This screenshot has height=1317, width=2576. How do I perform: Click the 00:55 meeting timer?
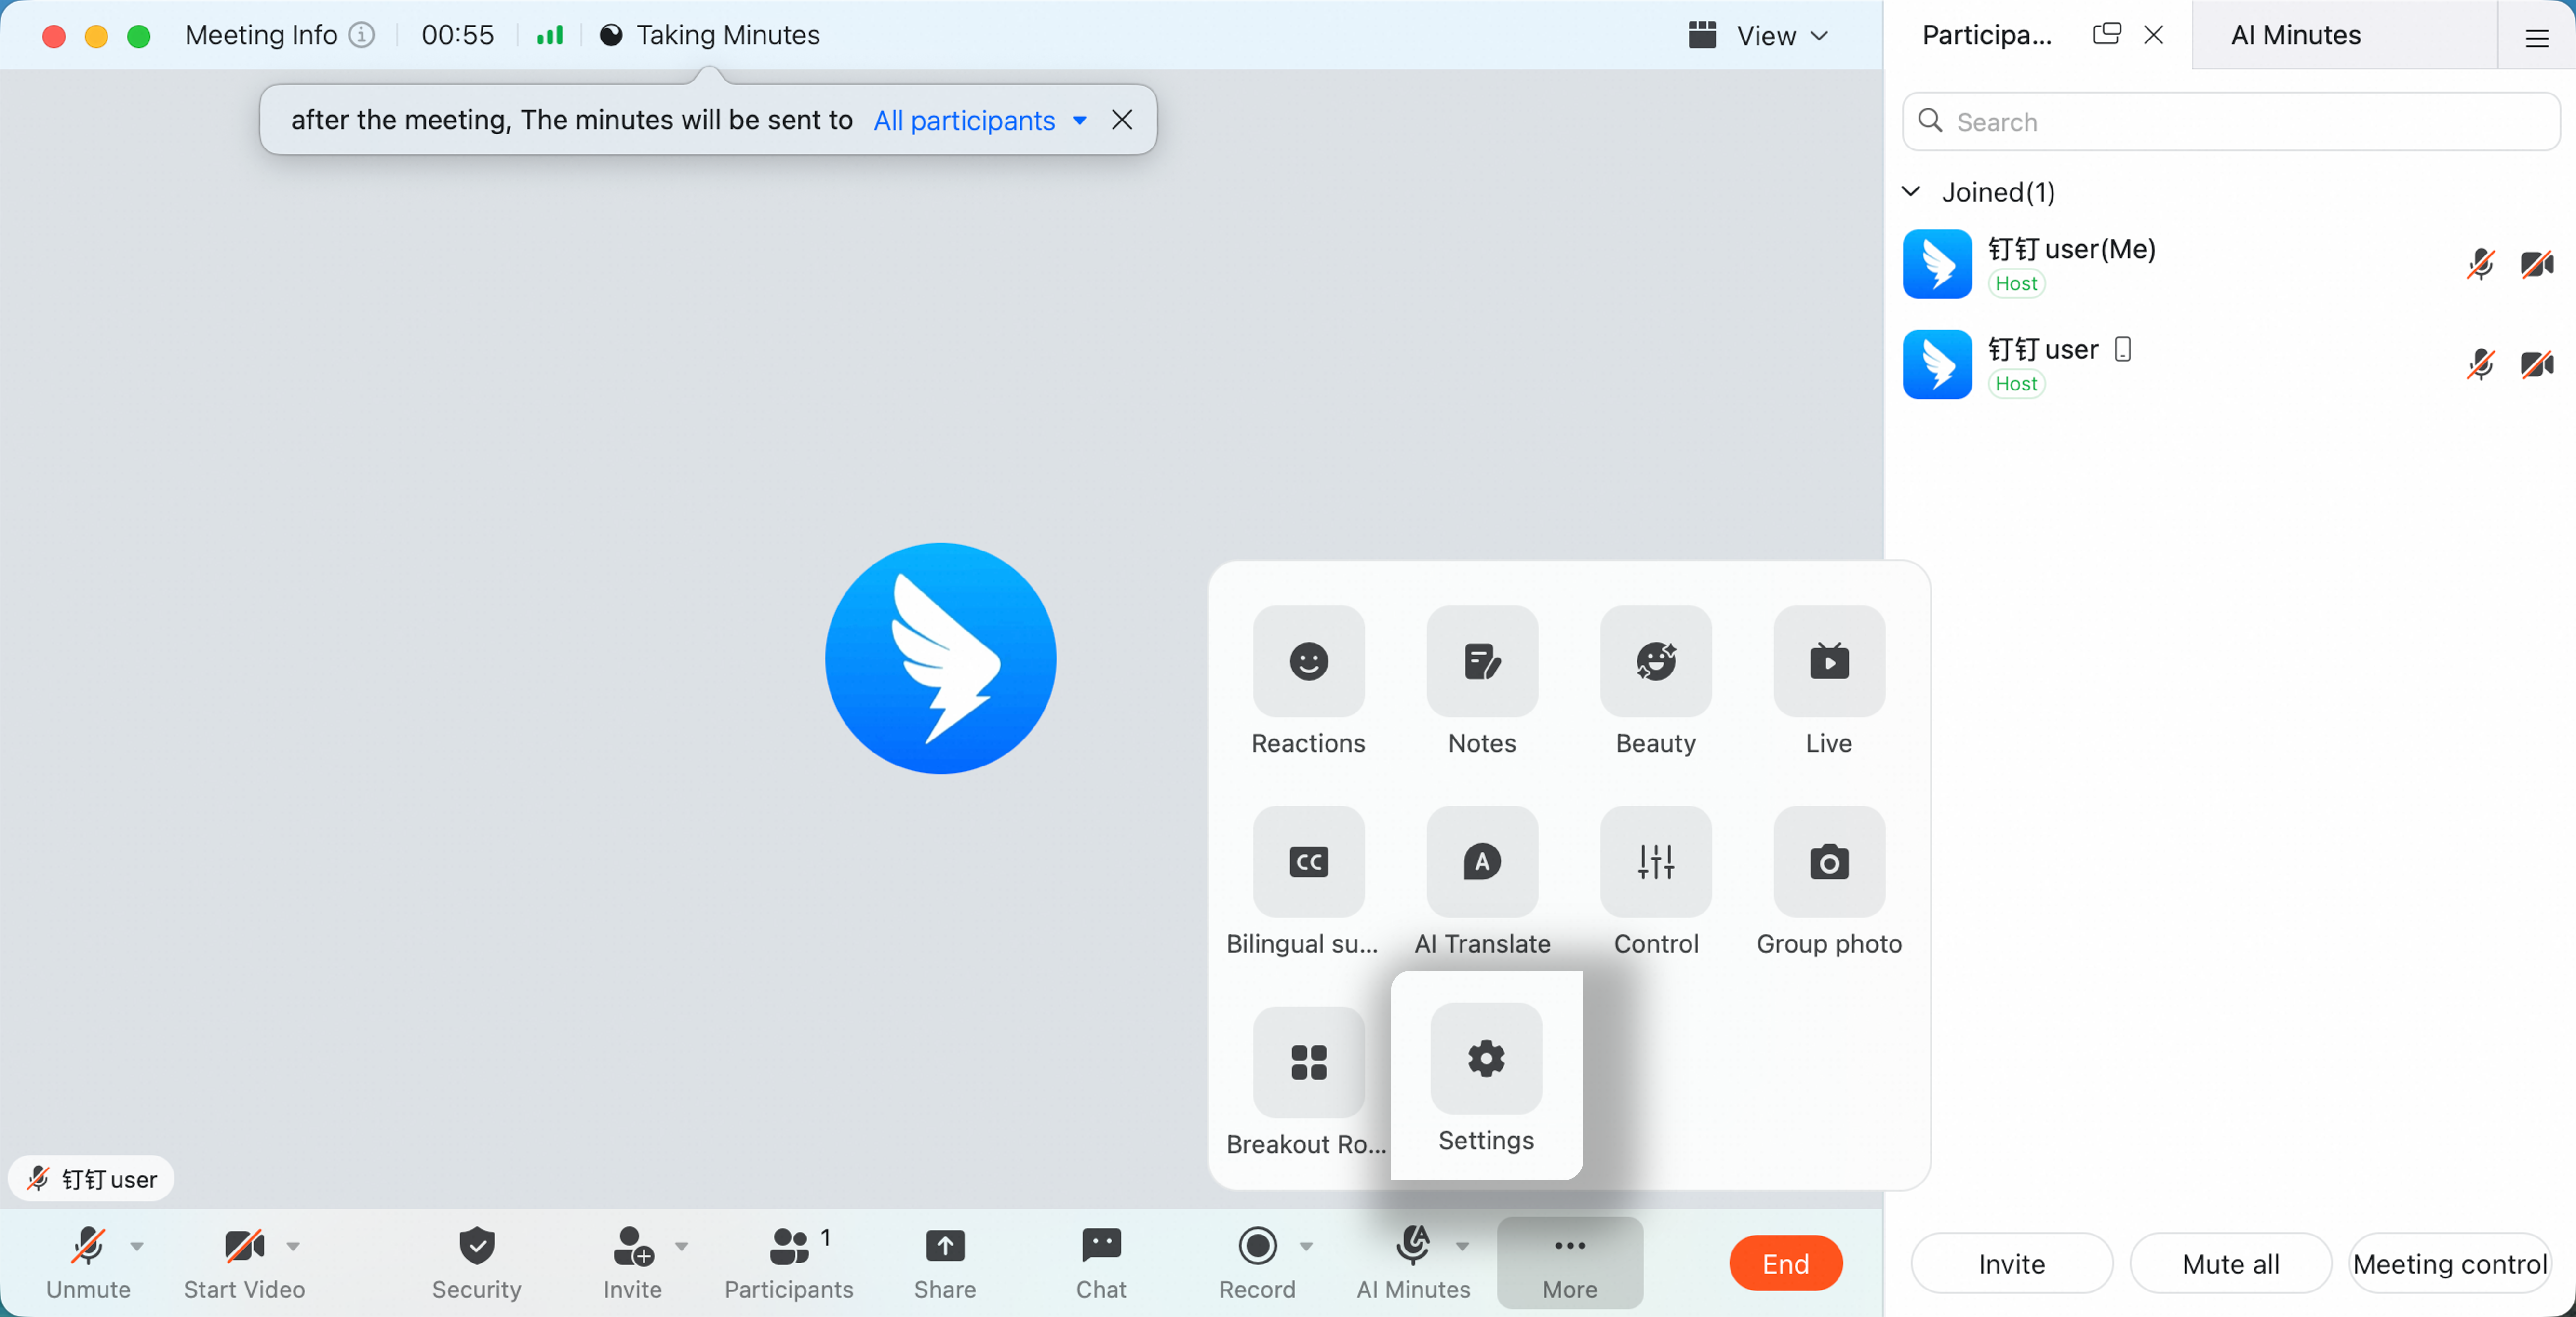tap(457, 35)
